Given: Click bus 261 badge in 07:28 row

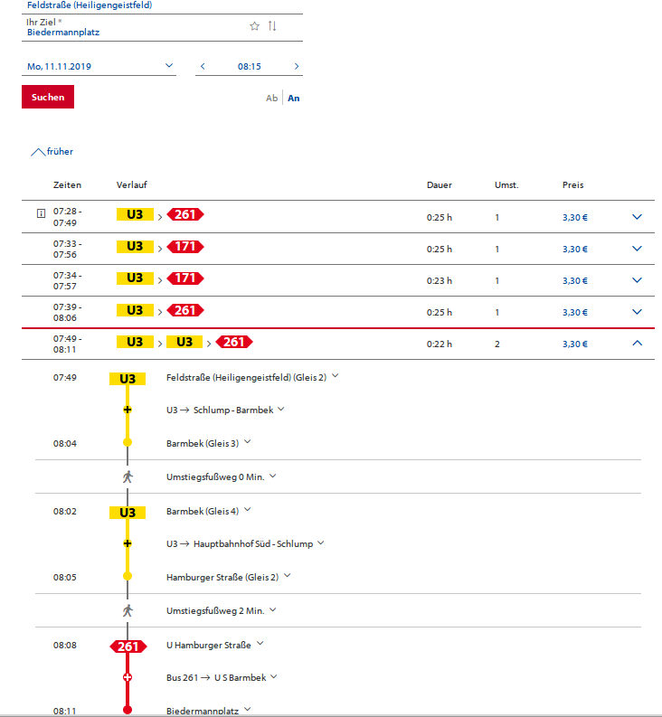Looking at the screenshot, I should (x=185, y=214).
